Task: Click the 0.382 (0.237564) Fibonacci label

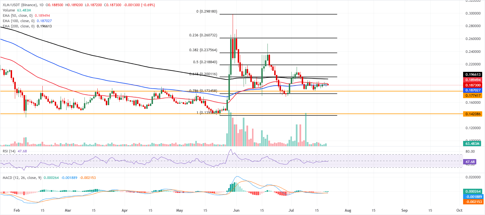Action: tap(203, 50)
